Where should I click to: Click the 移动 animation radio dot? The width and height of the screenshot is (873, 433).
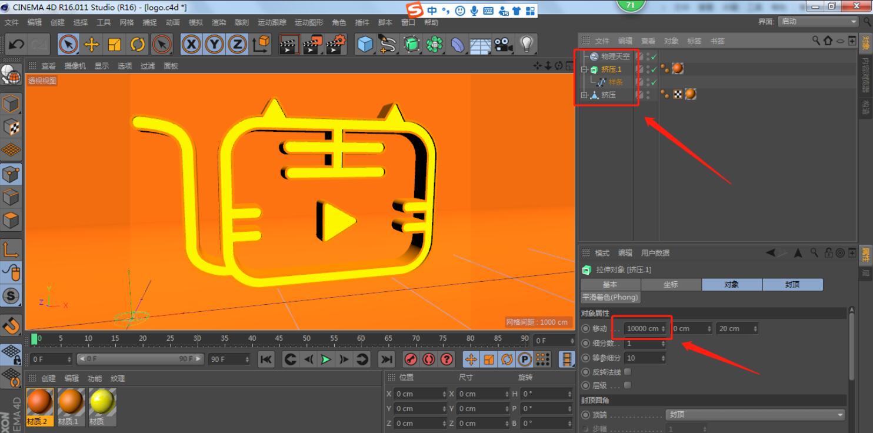[x=585, y=328]
